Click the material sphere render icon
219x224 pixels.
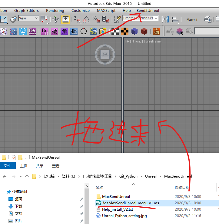pyautogui.click(x=13, y=19)
